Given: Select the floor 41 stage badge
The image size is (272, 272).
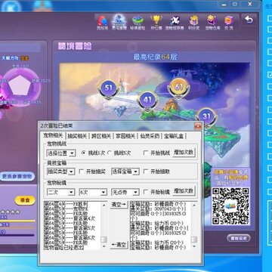Looking at the screenshot, I should (x=147, y=100).
